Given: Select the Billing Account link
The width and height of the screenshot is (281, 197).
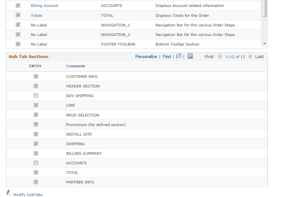Looking at the screenshot, I should tap(44, 5).
